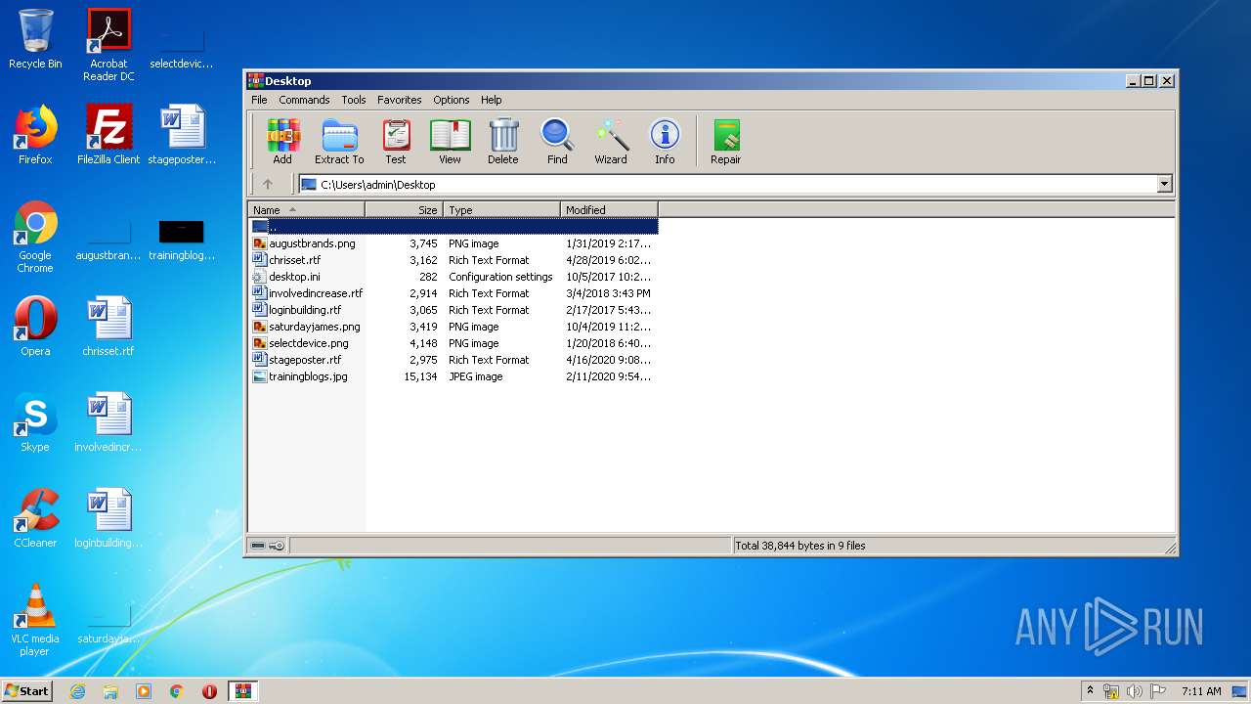
Task: Click the drive and key status bar icon
Action: tap(267, 546)
